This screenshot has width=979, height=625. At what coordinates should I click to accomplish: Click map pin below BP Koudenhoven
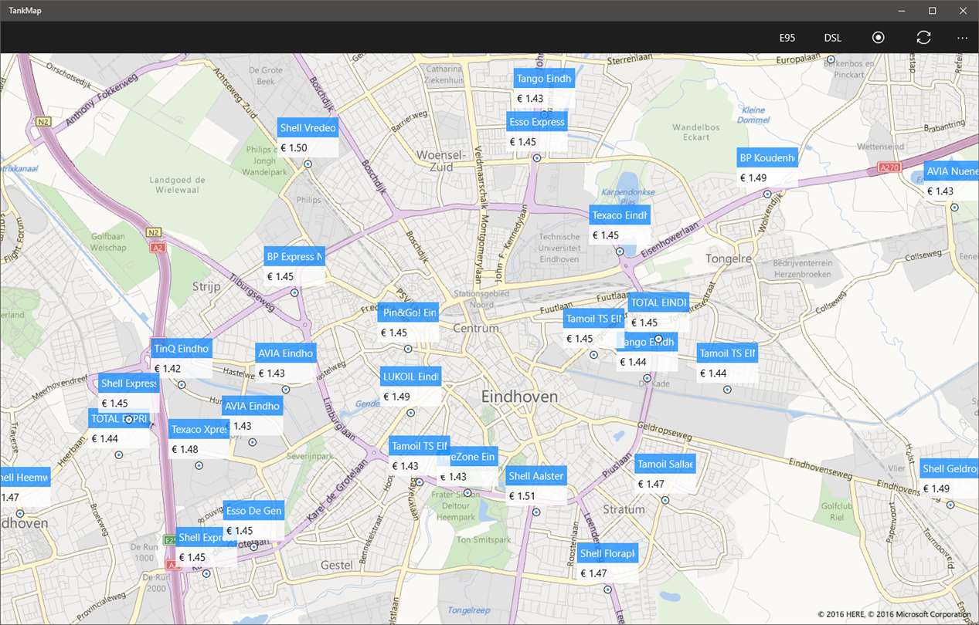[767, 194]
